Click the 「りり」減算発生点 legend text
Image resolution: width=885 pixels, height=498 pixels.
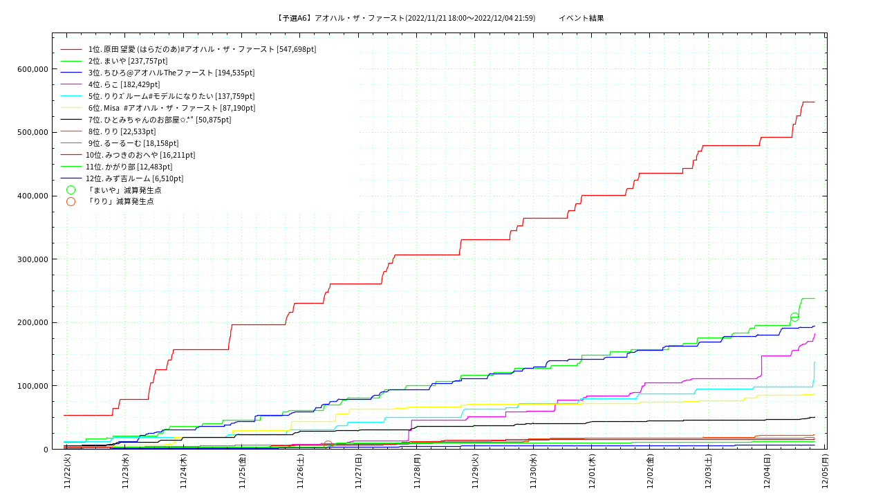(x=120, y=202)
